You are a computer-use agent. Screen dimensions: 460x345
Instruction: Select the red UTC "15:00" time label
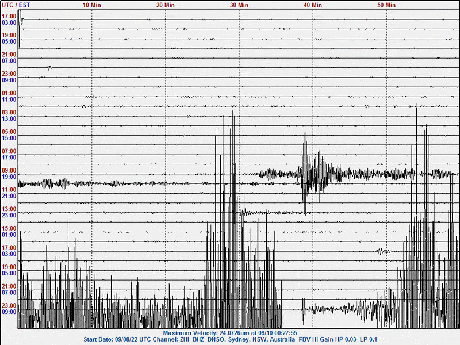[9, 228]
